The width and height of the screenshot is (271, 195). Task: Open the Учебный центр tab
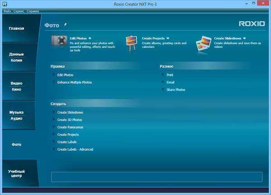pos(20,173)
